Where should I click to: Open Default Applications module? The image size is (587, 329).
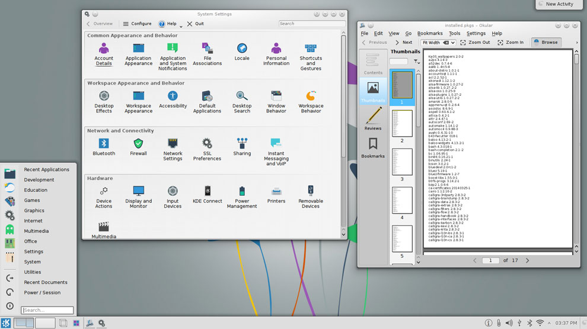click(x=207, y=102)
